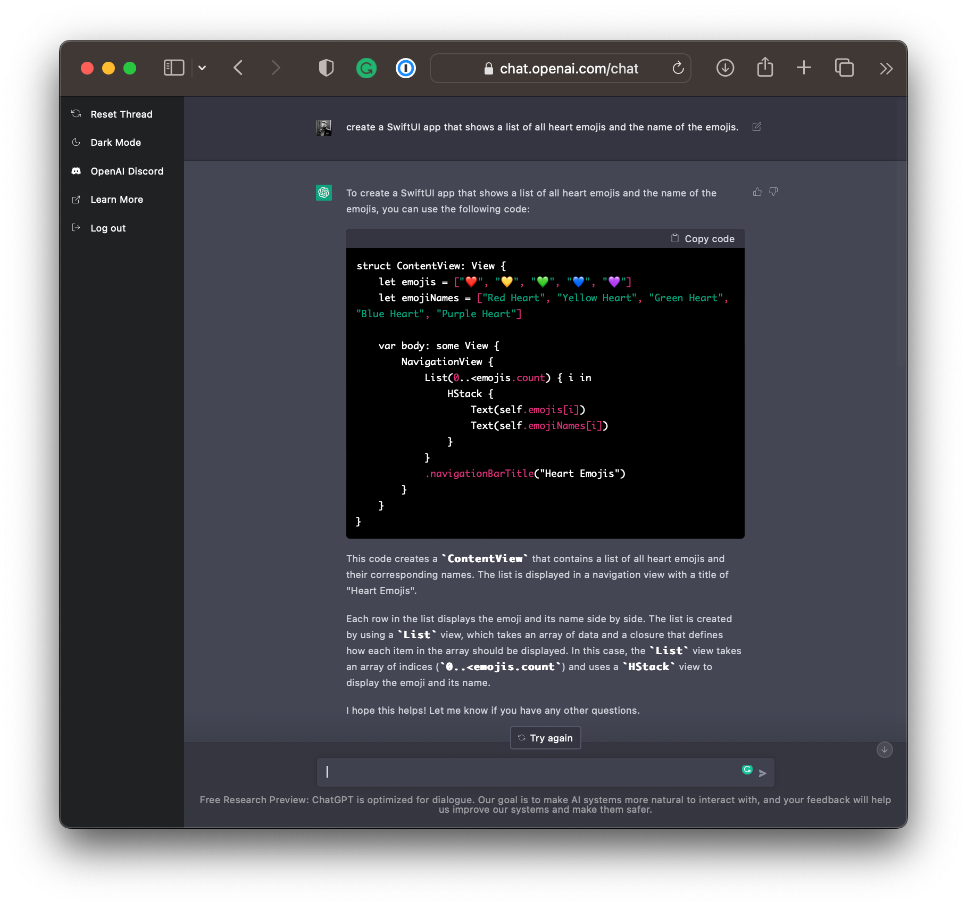
Task: Click the Grammarly icon in message box
Action: (747, 770)
